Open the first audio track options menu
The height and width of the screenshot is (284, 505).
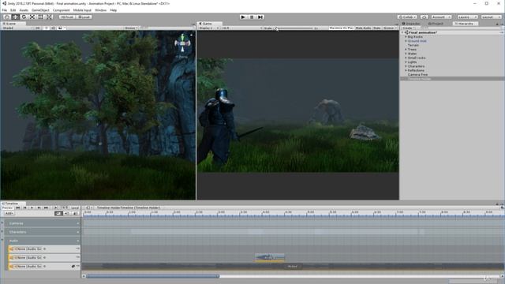pyautogui.click(x=77, y=248)
